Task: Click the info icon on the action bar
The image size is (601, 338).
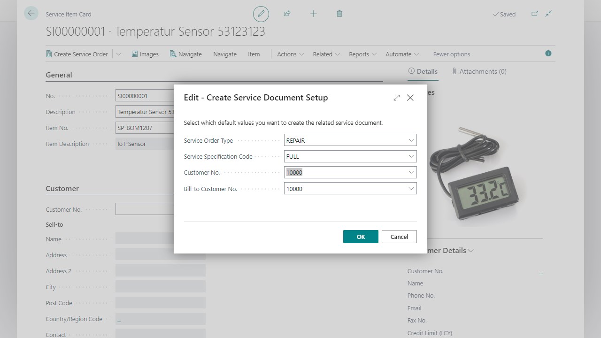Action: [548, 54]
